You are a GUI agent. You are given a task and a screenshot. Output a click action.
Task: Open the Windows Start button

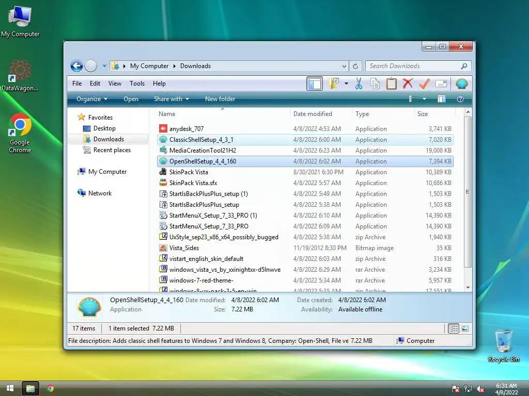[x=10, y=388]
